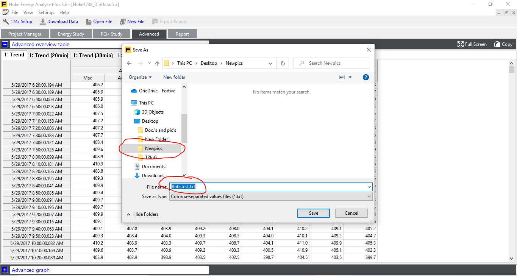Click the Max column header
Image resolution: width=517 pixels, height=276 pixels.
coord(87,78)
